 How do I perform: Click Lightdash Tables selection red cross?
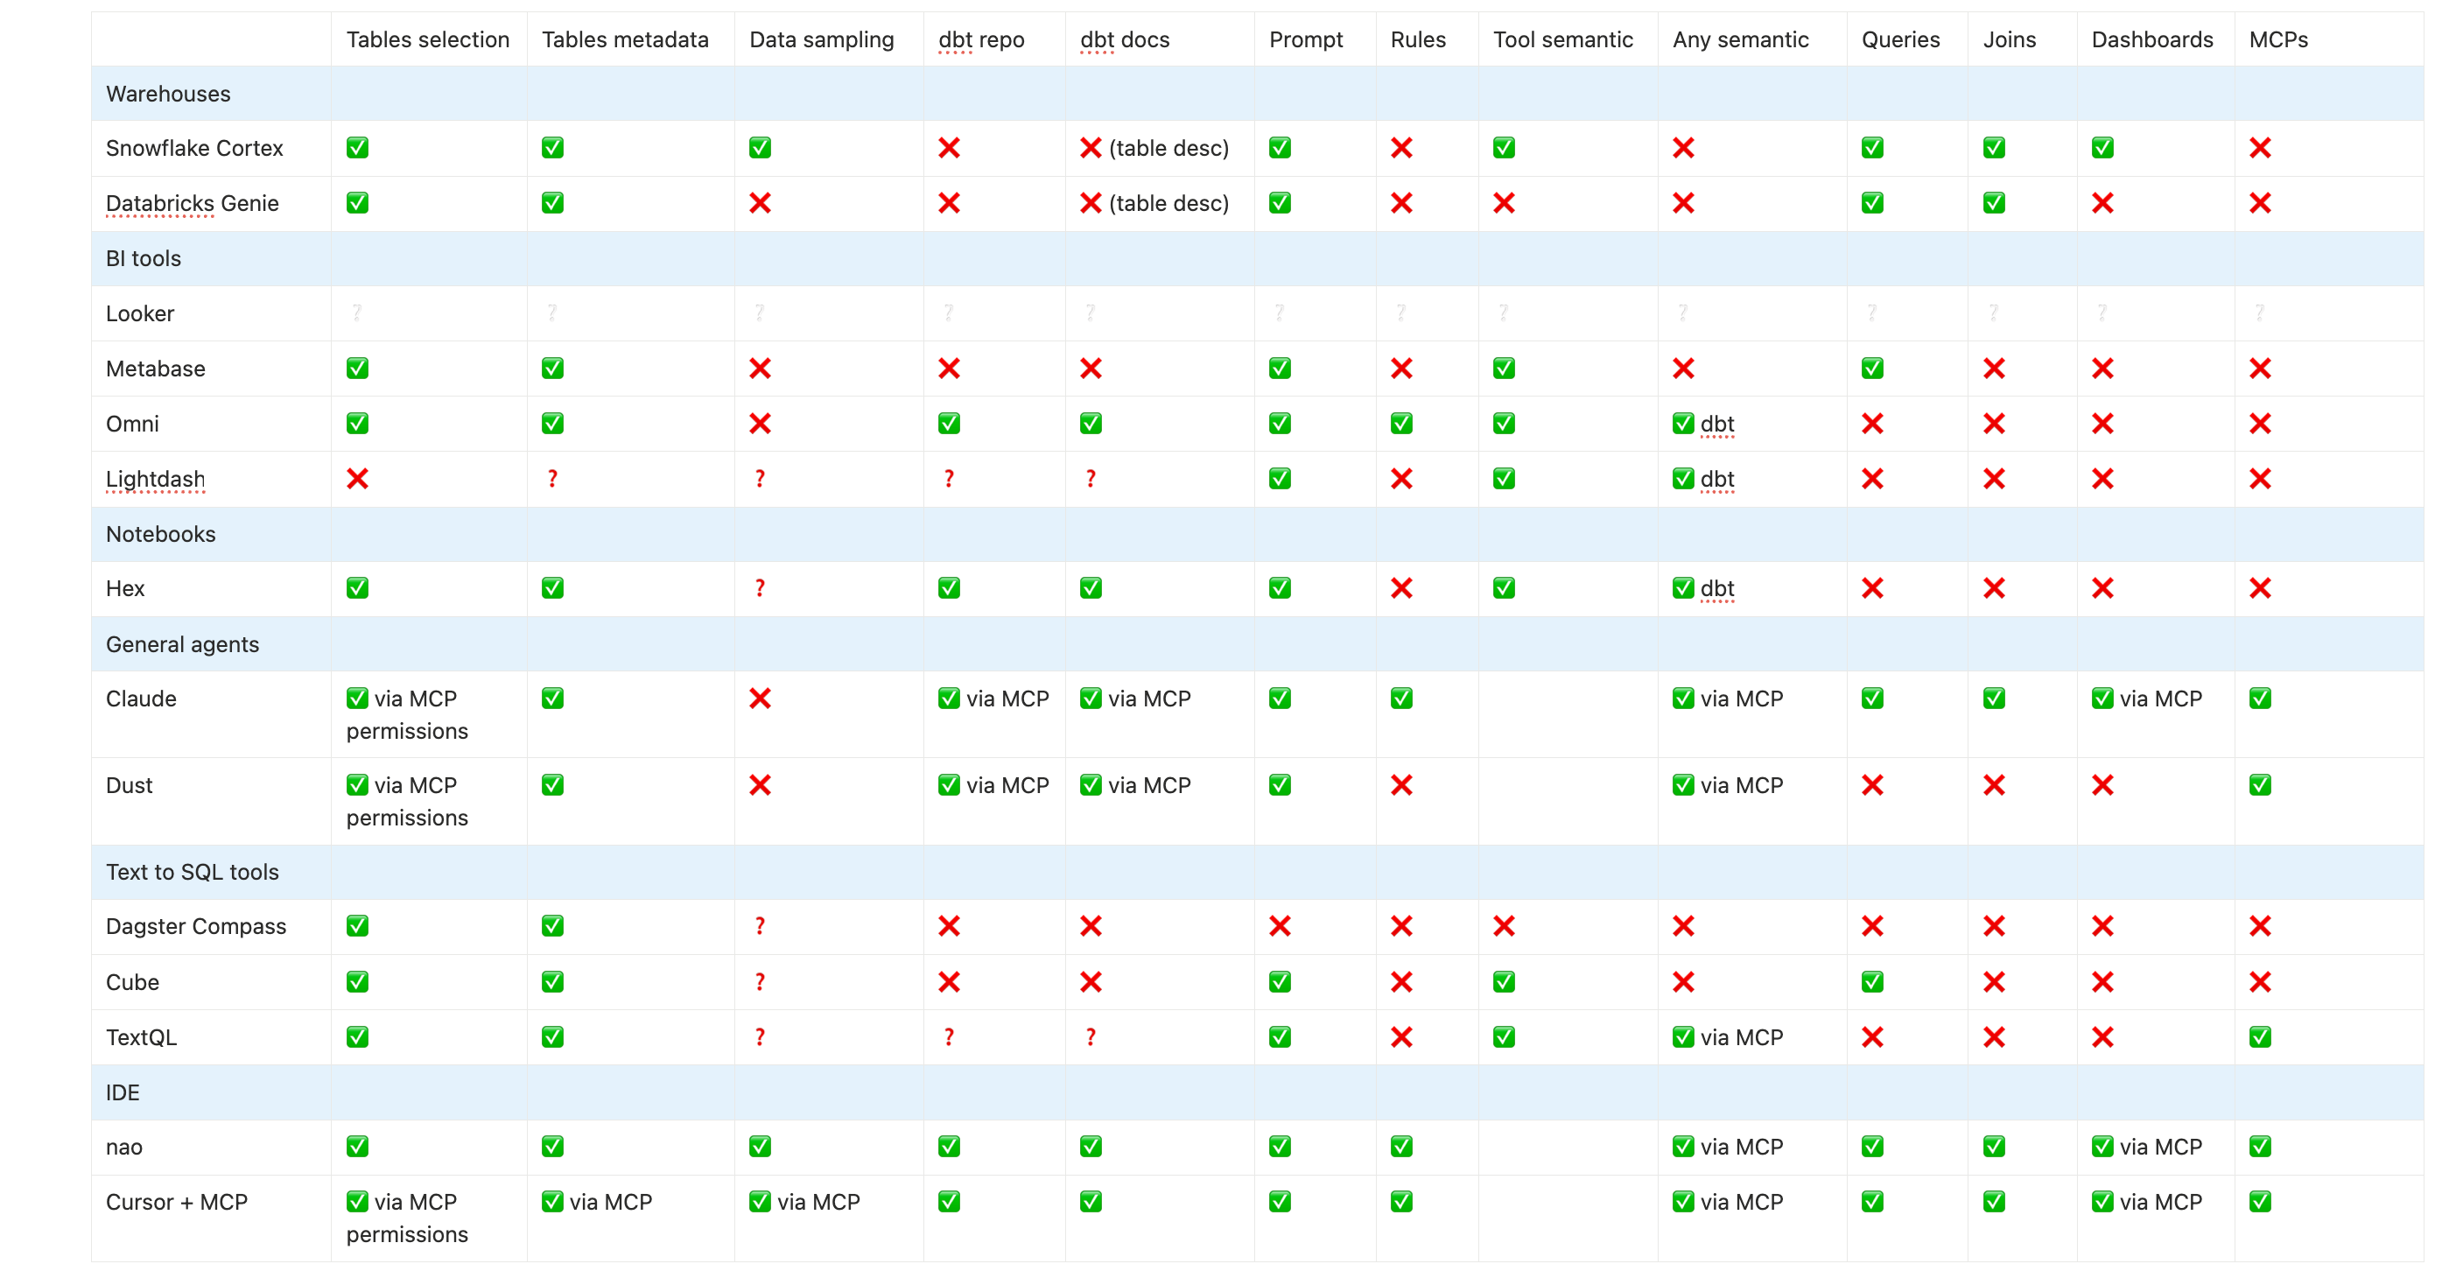357,479
